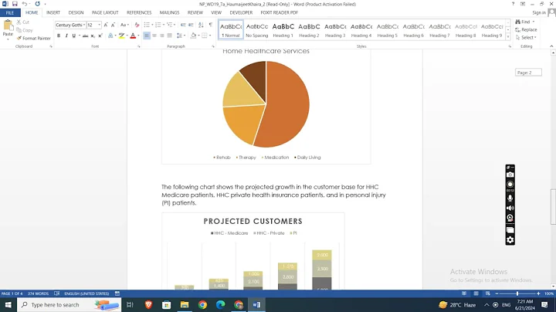This screenshot has height=312, width=556.
Task: Click the vertical scrollbar thumb
Action: point(553,207)
